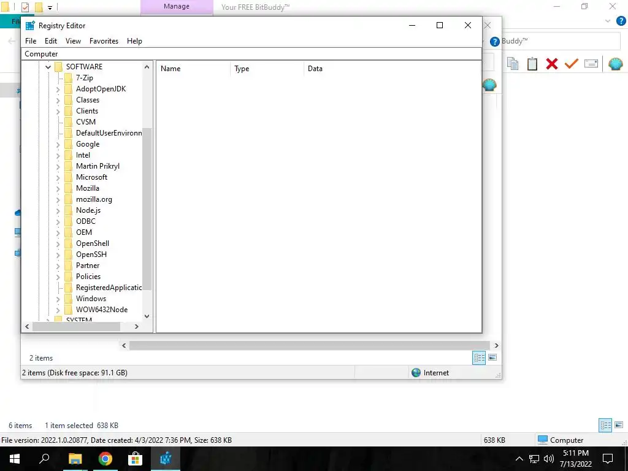This screenshot has width=628, height=471.
Task: Click the Type column header
Action: pyautogui.click(x=267, y=69)
